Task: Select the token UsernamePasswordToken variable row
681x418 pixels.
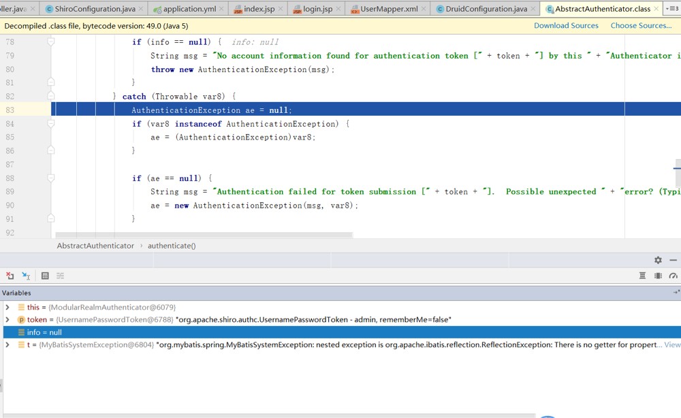Action: pyautogui.click(x=342, y=319)
